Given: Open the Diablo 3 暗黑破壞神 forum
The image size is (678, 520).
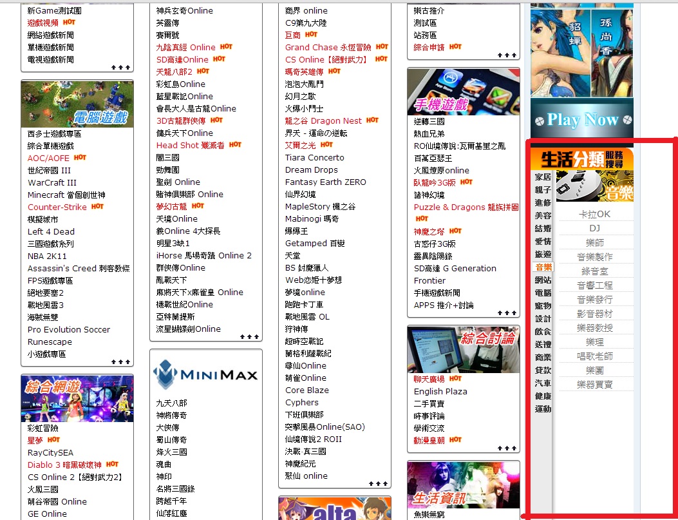Looking at the screenshot, I should coord(64,465).
